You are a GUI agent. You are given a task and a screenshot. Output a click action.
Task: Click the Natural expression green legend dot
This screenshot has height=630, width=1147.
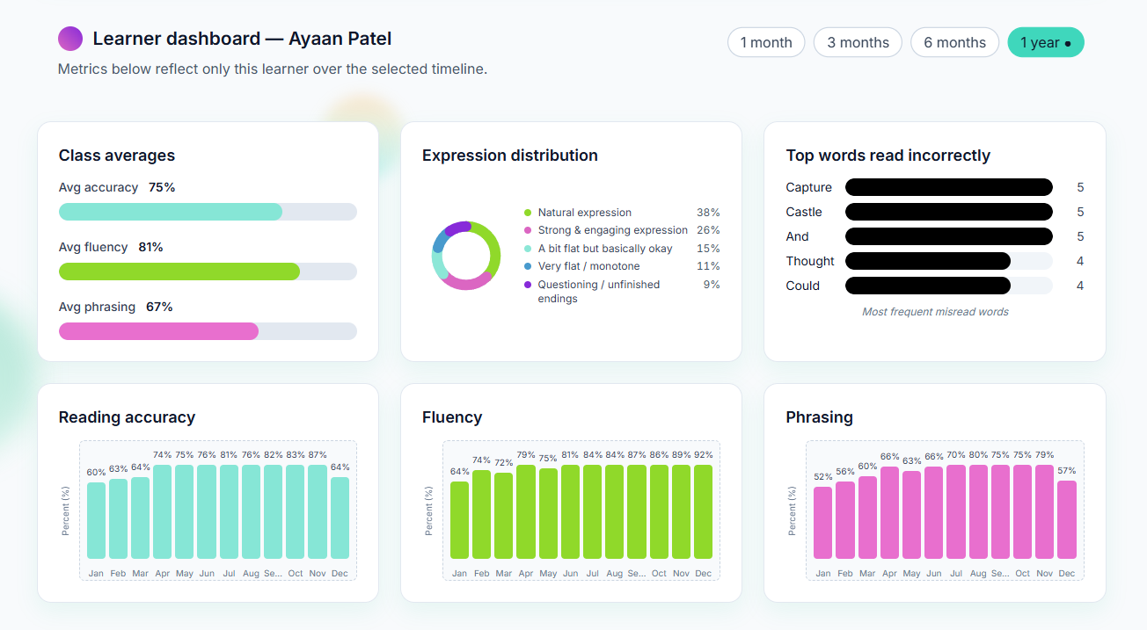[x=528, y=212]
